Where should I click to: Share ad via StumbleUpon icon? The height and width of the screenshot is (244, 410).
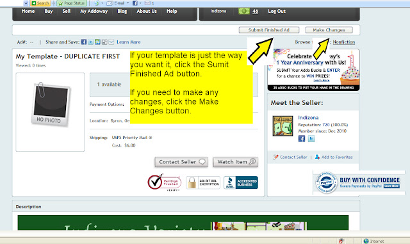tap(97, 42)
